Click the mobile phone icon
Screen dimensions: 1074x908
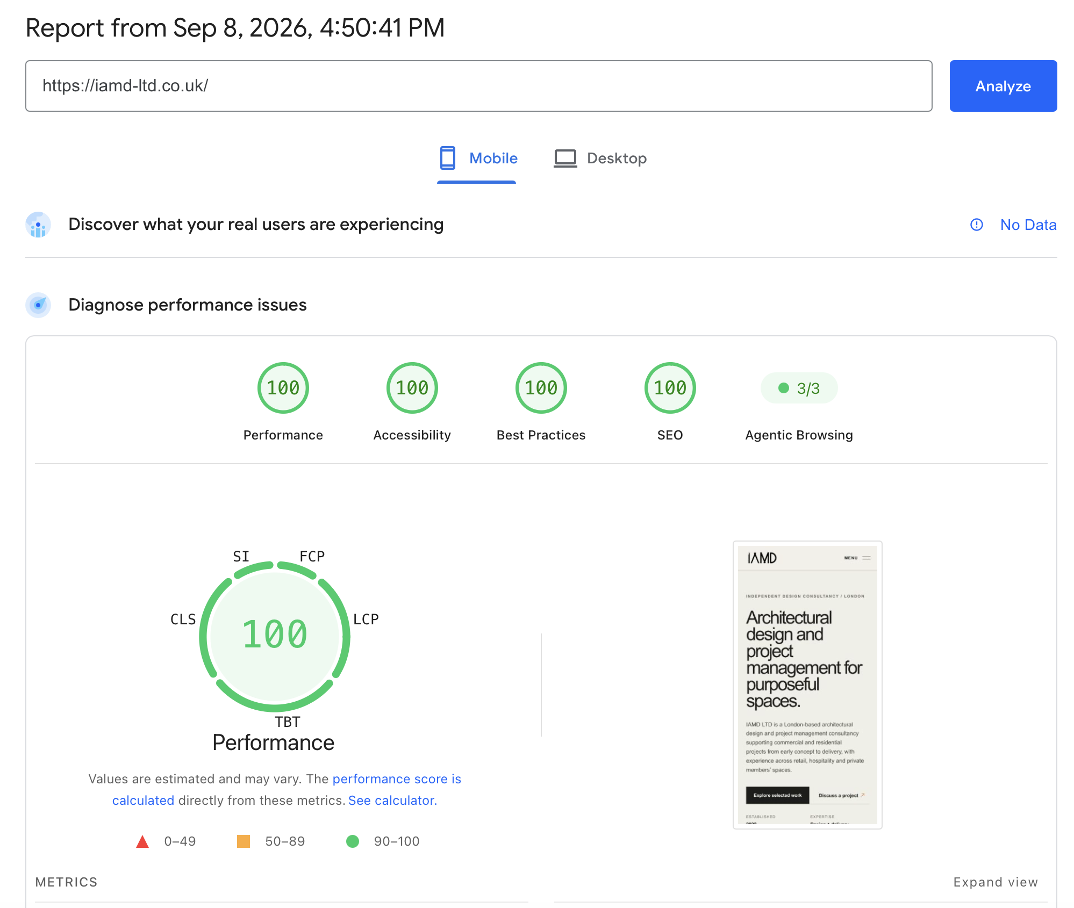447,158
